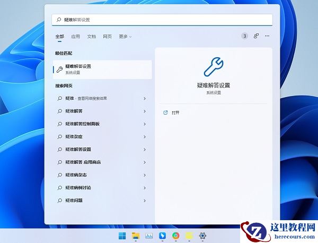Click the share/connected accounts icon
318x243 pixels.
pos(256,36)
